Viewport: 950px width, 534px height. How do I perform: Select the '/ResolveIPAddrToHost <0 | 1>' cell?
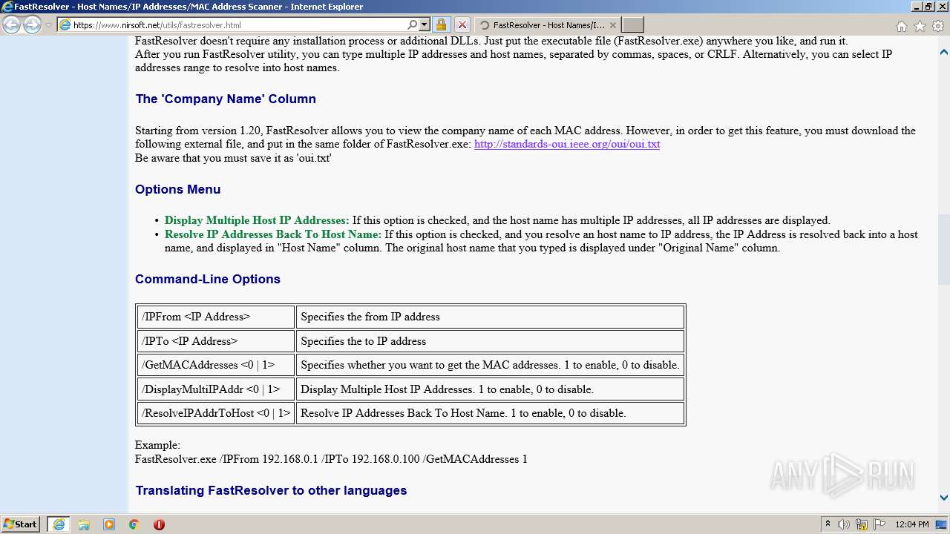coord(216,413)
